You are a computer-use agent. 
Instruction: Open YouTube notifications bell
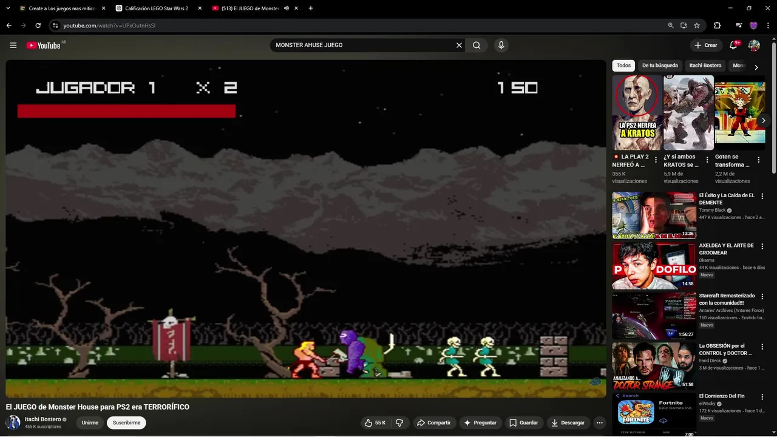click(733, 46)
